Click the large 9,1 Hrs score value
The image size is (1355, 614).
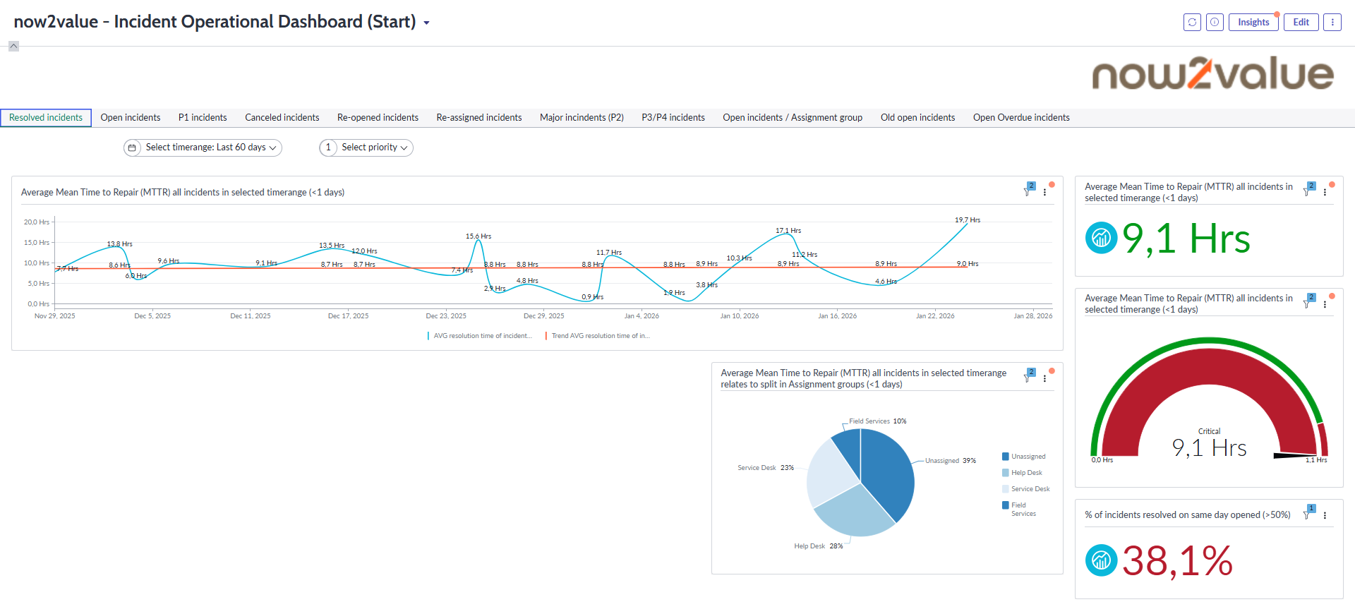point(1186,239)
